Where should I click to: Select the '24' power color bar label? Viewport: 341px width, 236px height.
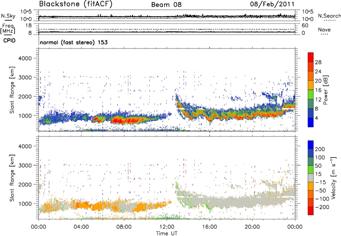tap(318, 72)
